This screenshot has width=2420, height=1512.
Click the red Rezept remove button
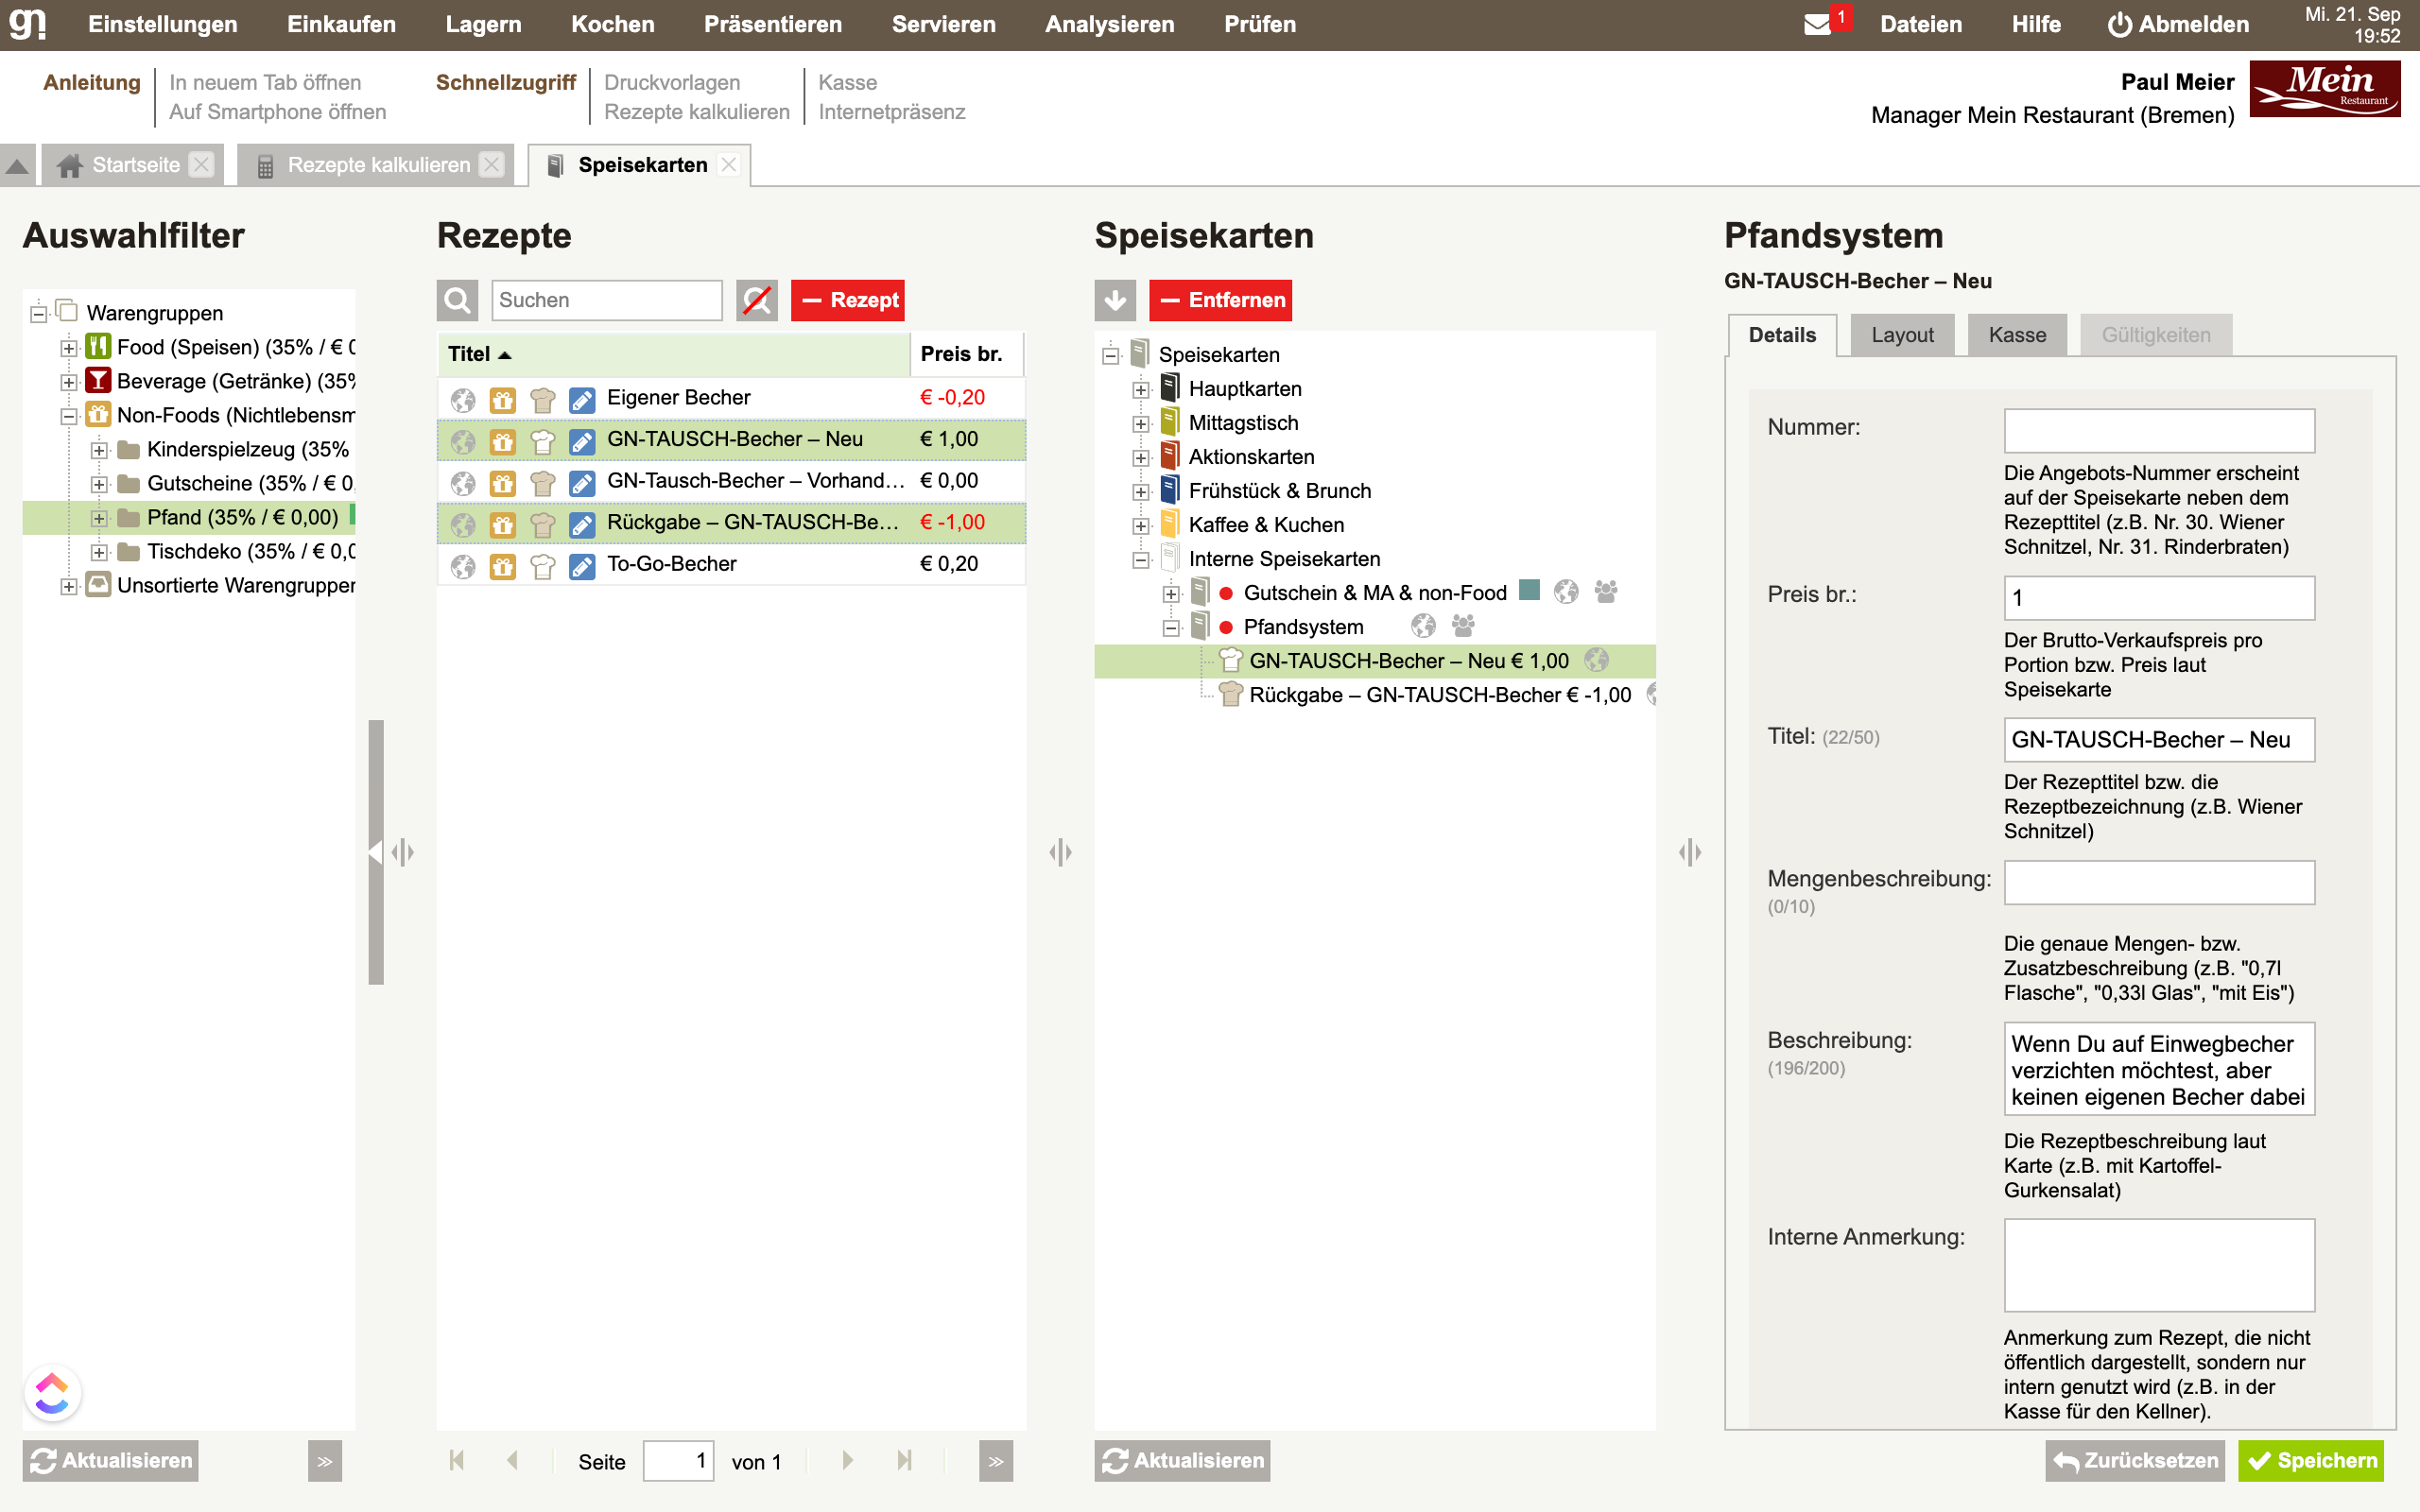click(848, 300)
